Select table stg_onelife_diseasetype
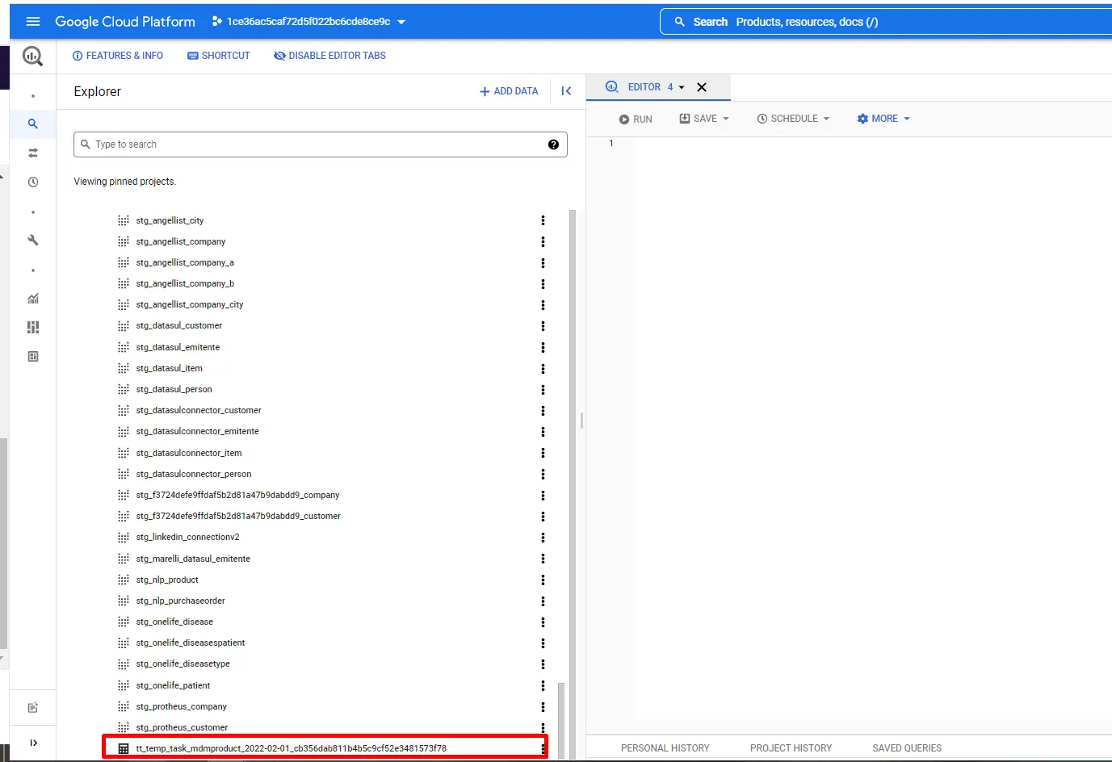The height and width of the screenshot is (762, 1112). (x=183, y=664)
